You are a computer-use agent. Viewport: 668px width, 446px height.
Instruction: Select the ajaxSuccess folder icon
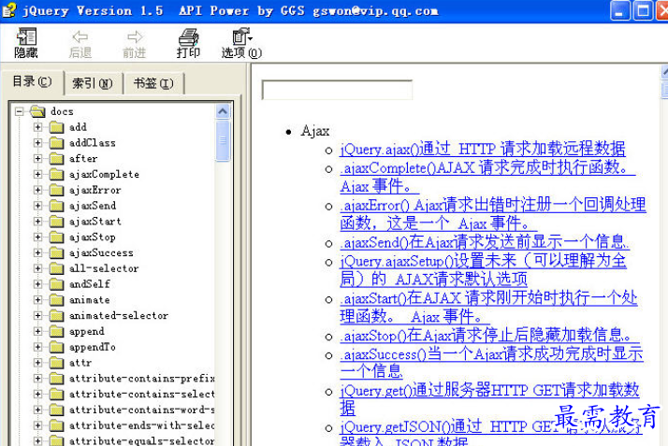[x=56, y=252]
